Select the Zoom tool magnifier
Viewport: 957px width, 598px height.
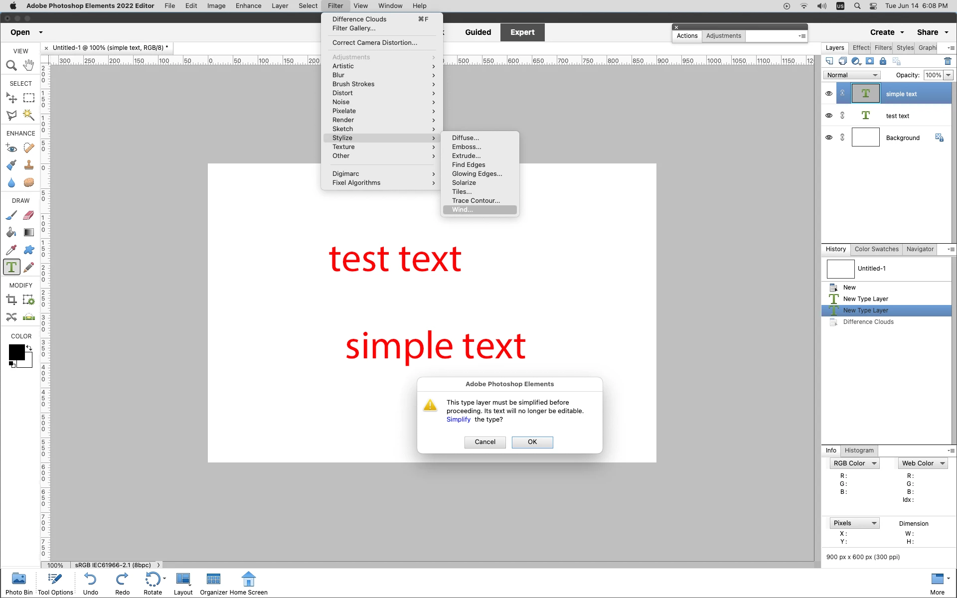point(11,65)
